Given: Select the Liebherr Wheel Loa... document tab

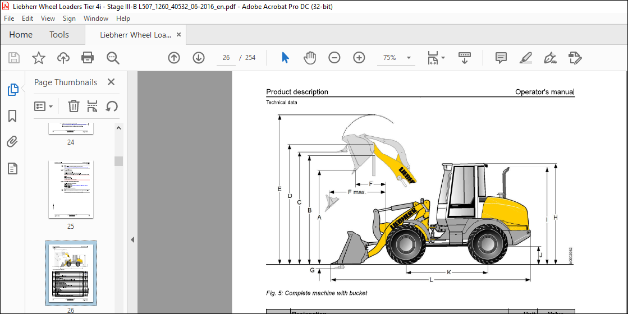Looking at the screenshot, I should [x=135, y=35].
